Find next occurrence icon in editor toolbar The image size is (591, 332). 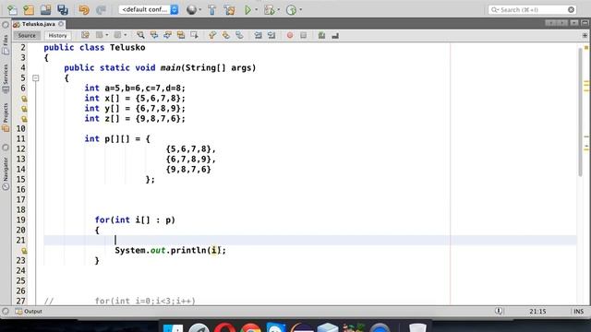(x=167, y=35)
